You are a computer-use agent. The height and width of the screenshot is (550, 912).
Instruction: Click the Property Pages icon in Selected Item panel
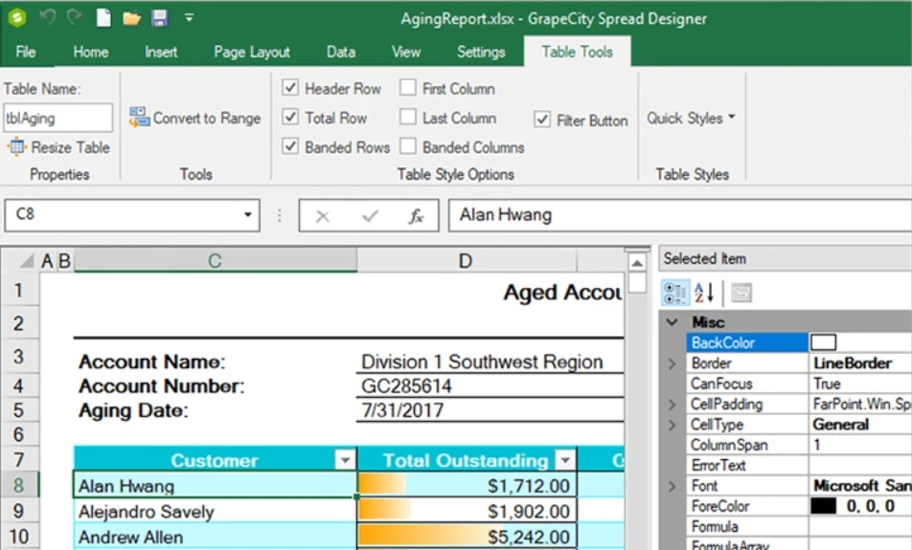pyautogui.click(x=741, y=293)
